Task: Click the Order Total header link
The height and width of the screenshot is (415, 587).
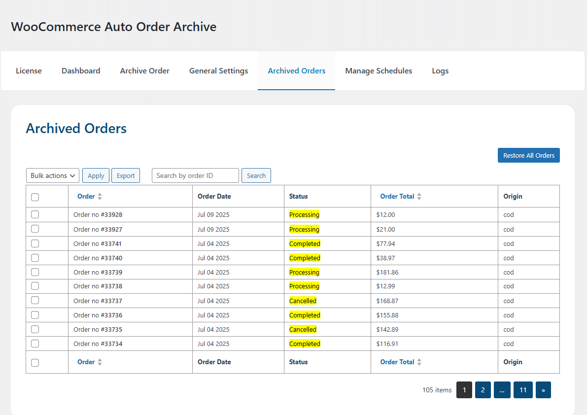Action: pos(397,197)
